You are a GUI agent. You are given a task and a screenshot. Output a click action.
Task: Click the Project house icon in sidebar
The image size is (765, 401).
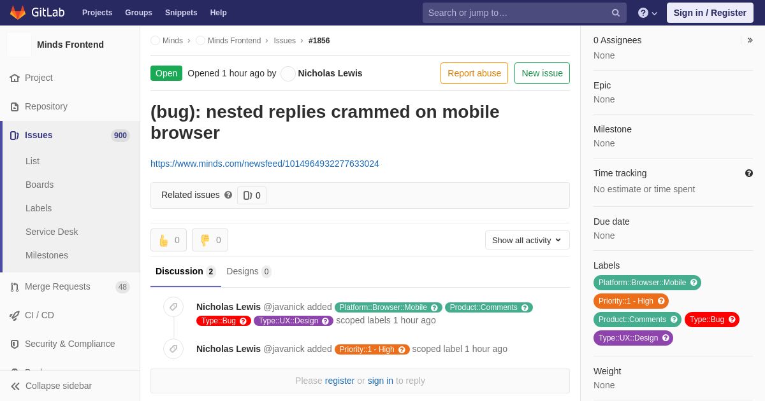(15, 78)
